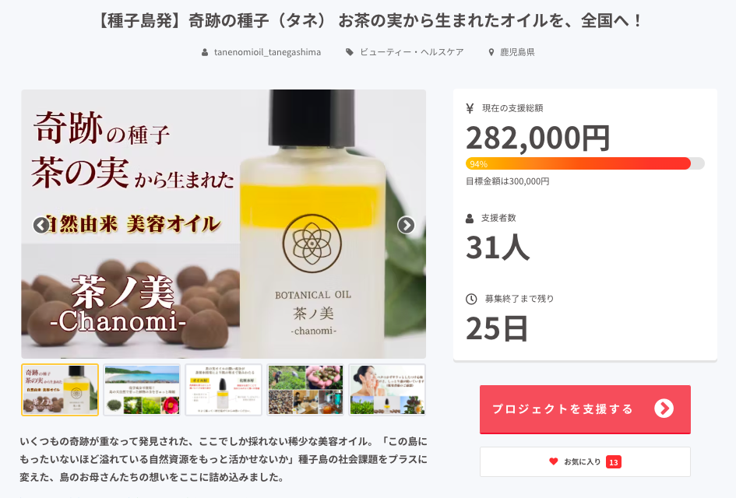Open the 鹿児島県 location link

pos(517,52)
